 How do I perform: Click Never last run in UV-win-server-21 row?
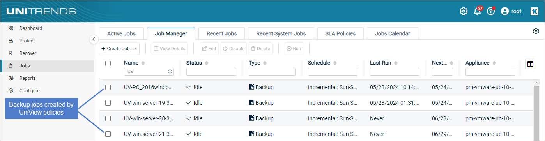(377, 134)
